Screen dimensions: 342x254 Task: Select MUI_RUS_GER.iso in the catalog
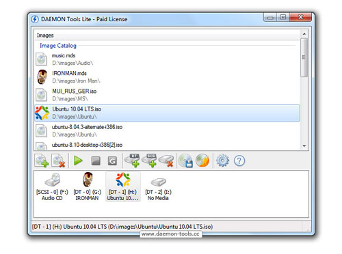(x=168, y=95)
